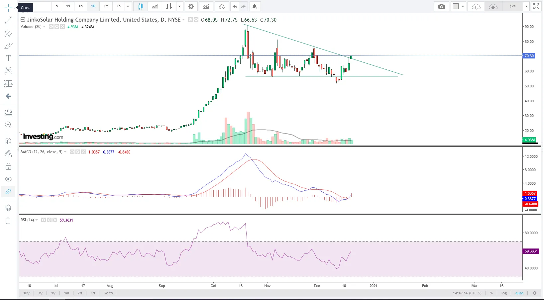544x300 pixels.
Task: Select the 5 minute interval
Action: pyautogui.click(x=57, y=6)
